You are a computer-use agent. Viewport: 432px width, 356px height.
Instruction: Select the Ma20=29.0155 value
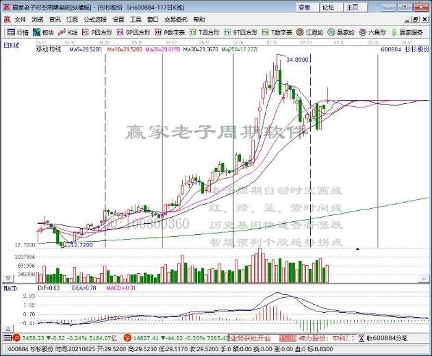pyautogui.click(x=163, y=49)
